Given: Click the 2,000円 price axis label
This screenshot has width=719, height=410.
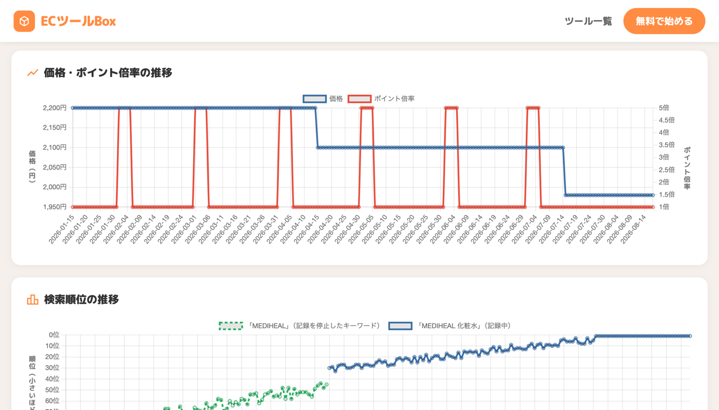Looking at the screenshot, I should coord(54,187).
